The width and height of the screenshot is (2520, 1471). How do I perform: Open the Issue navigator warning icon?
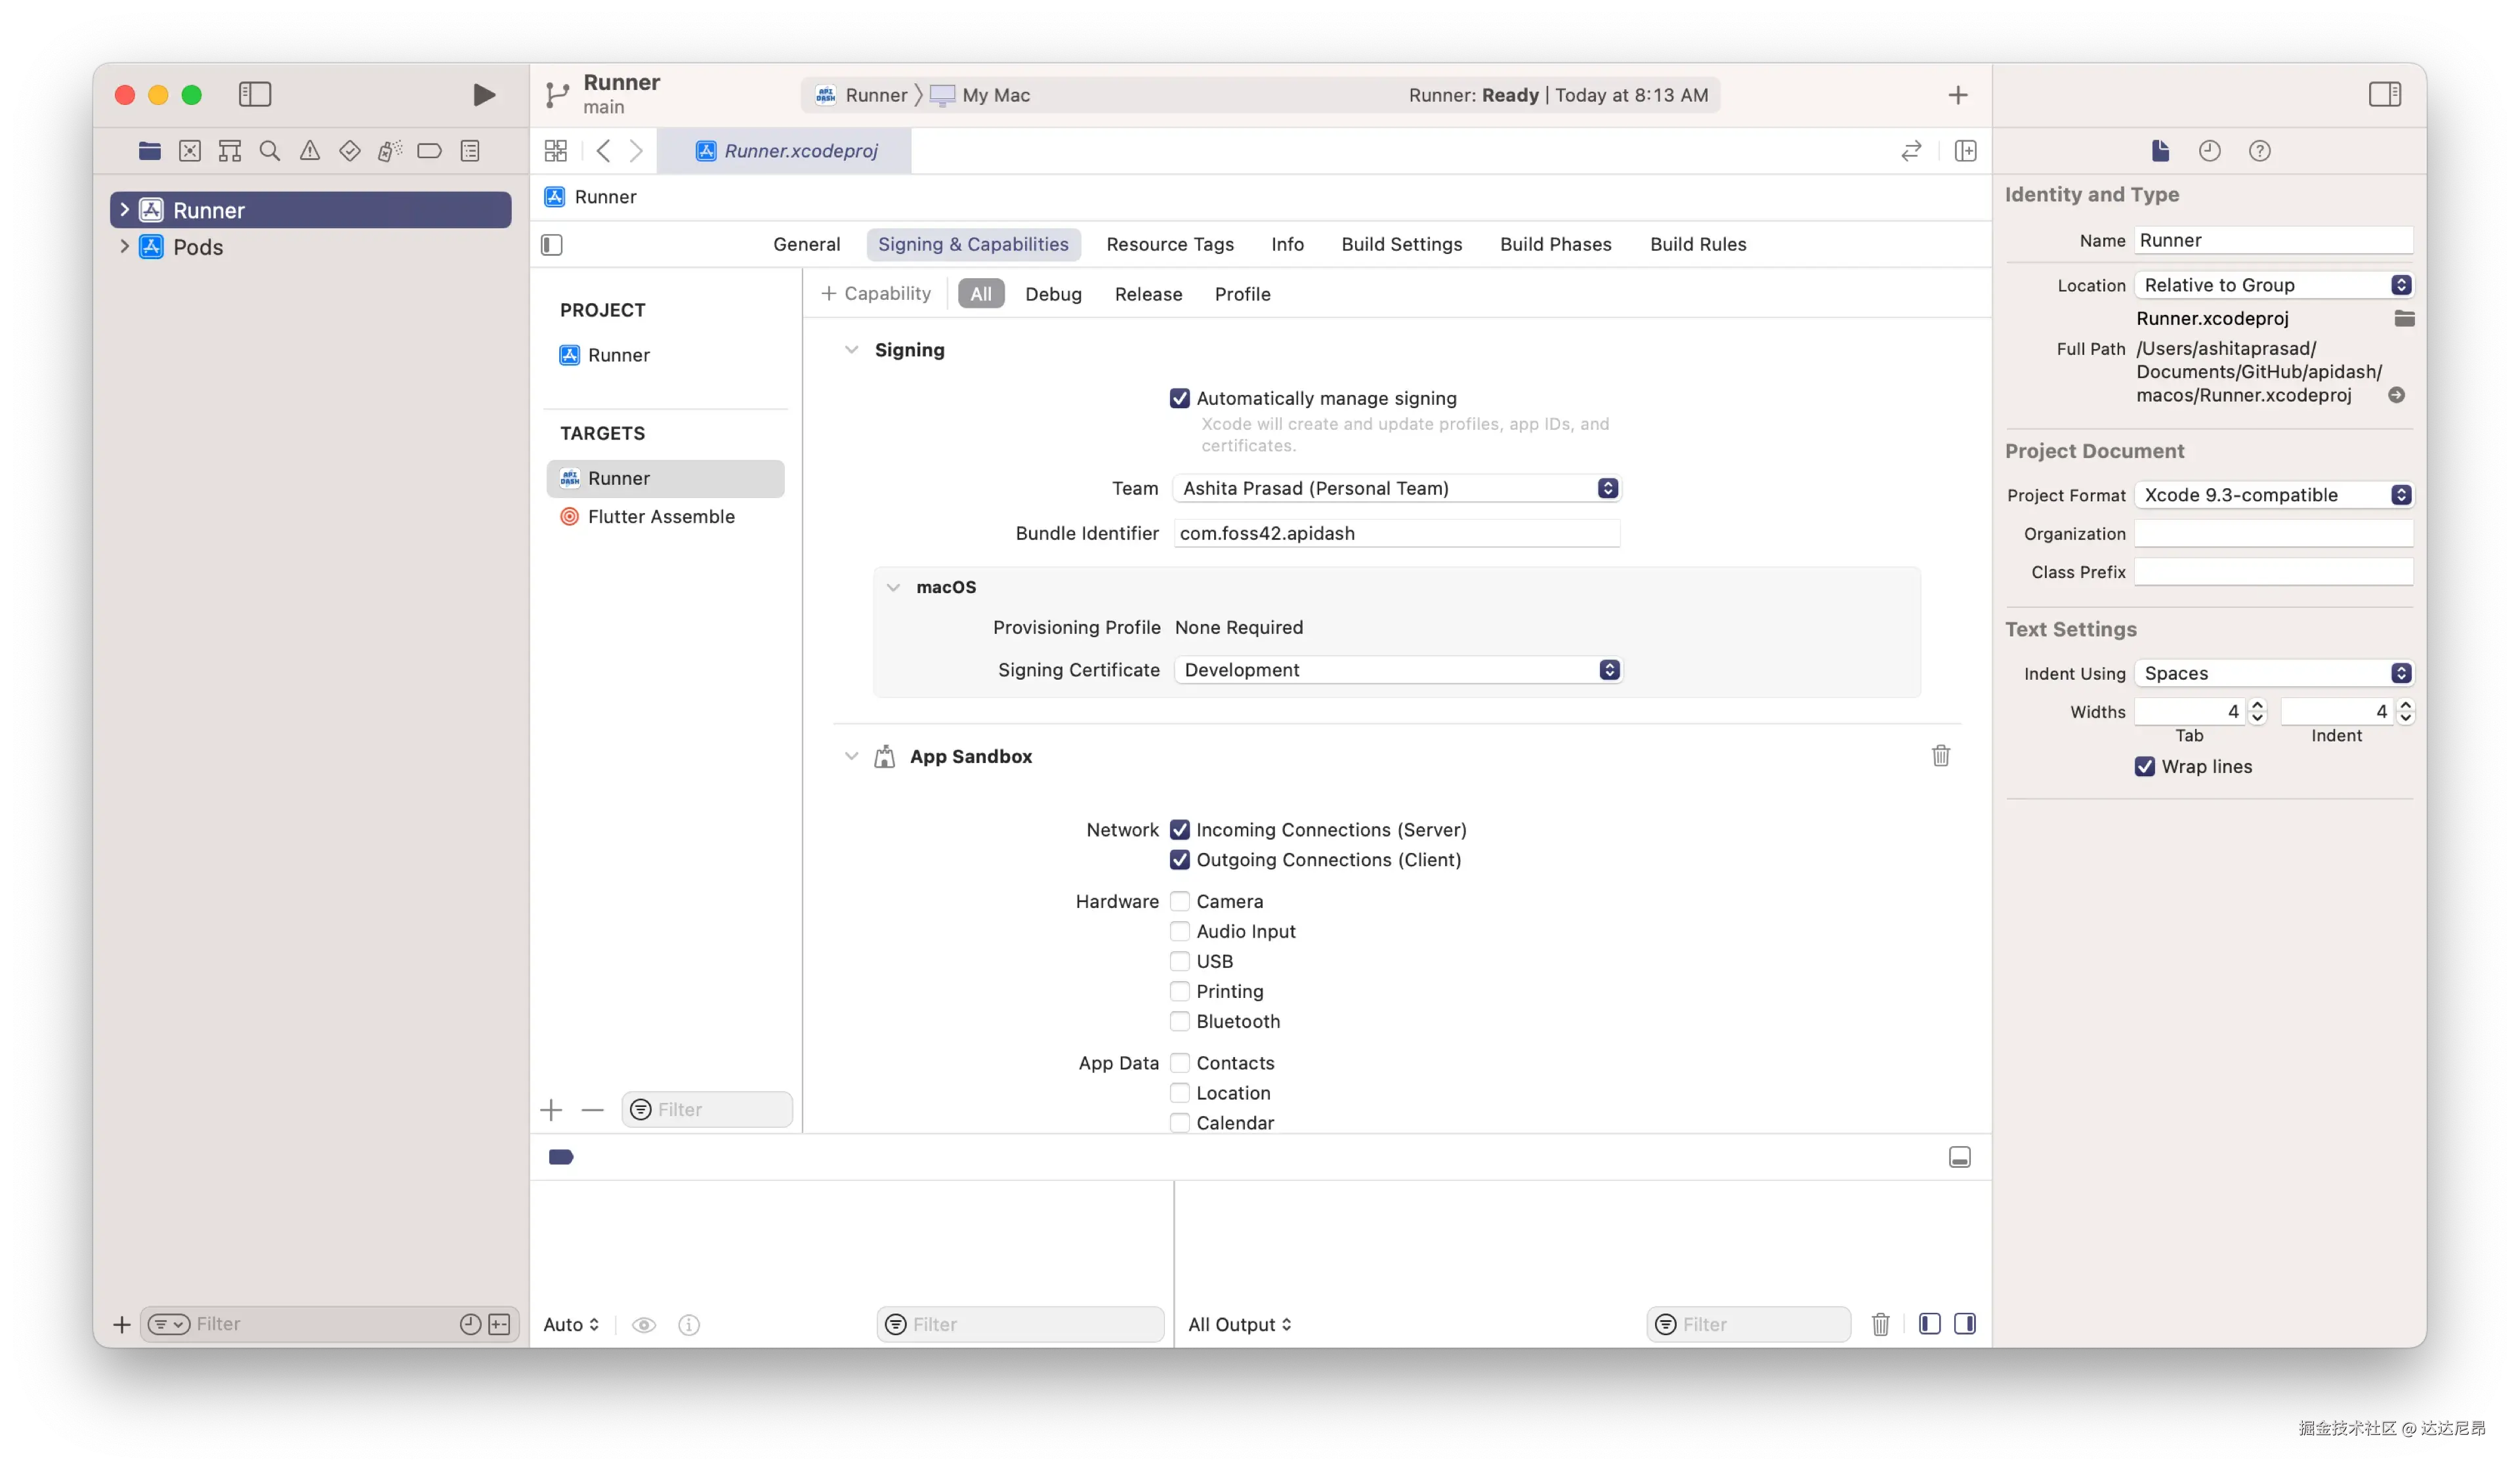tap(310, 151)
